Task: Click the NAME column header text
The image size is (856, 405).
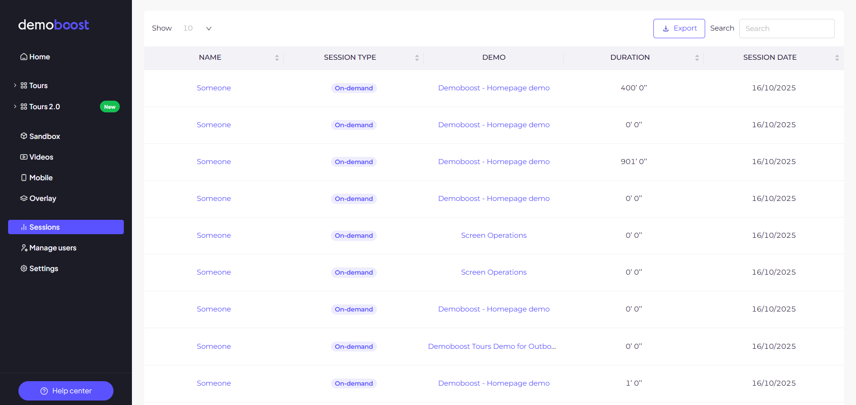Action: [210, 57]
